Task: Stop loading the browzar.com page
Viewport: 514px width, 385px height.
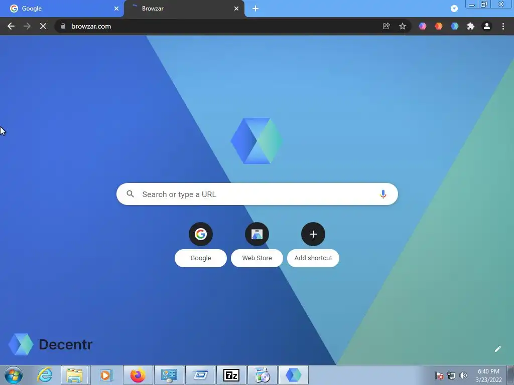Action: [x=43, y=26]
